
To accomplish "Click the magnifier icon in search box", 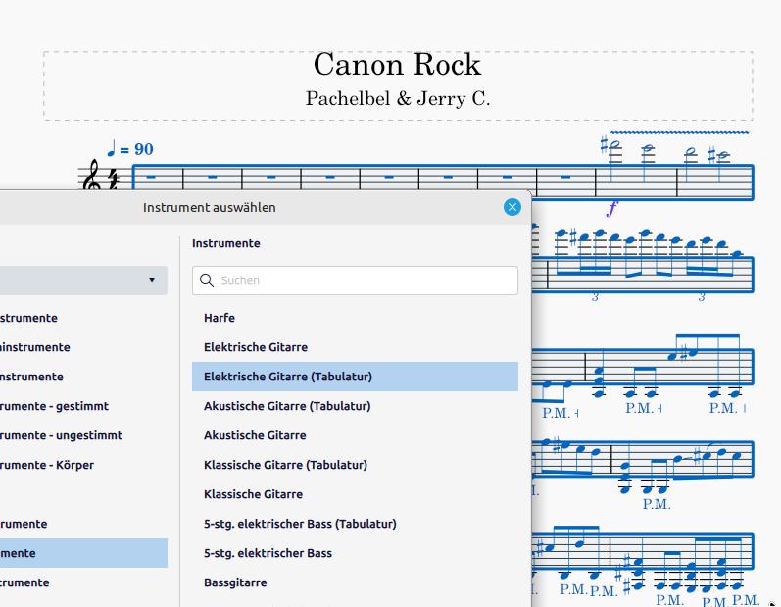I will point(207,280).
